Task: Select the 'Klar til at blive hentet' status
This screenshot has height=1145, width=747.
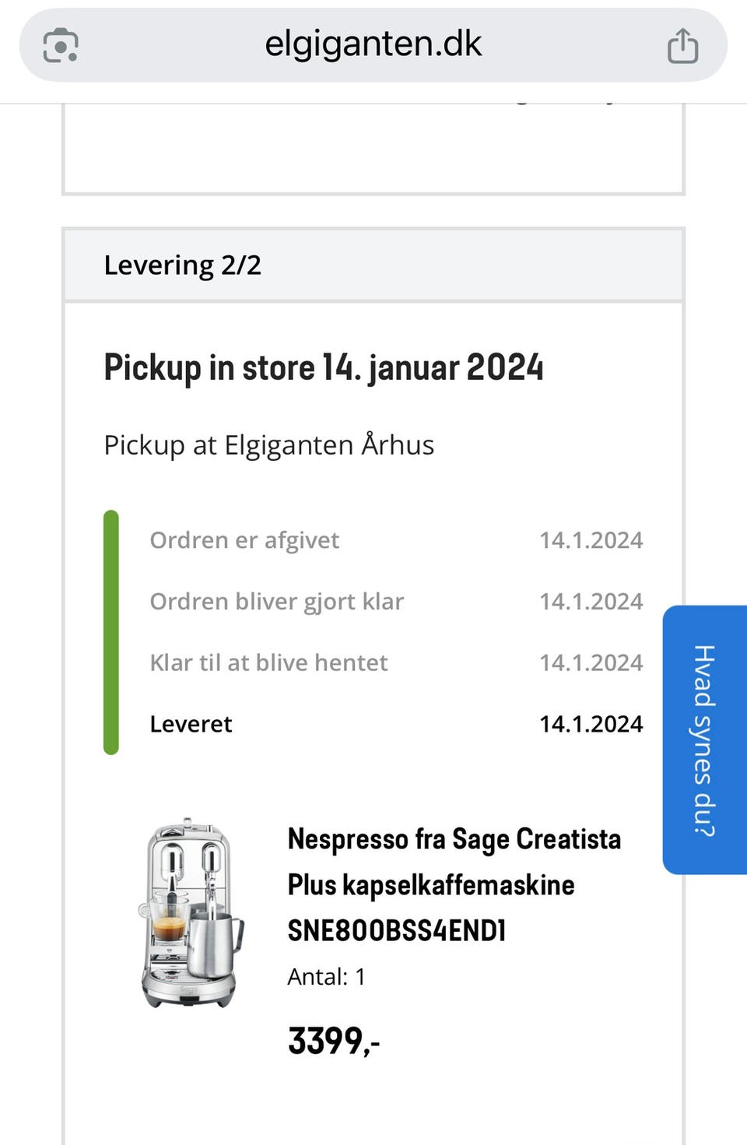Action: [268, 662]
